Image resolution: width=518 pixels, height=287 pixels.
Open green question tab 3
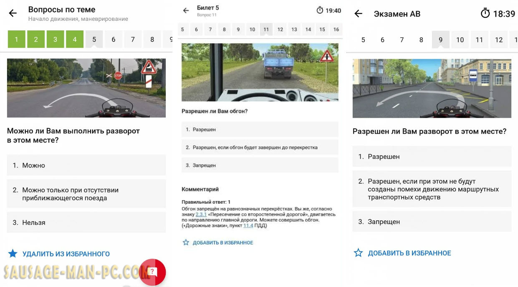point(55,40)
